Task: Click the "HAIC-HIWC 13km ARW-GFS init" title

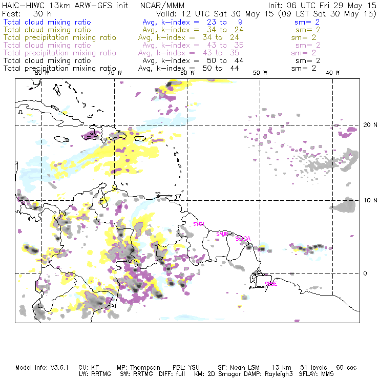Action: click(65, 5)
